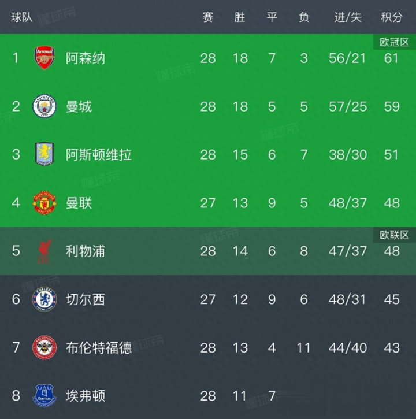Viewport: 416px width, 419px height.
Task: Click the Chelsea club crest icon
Action: pyautogui.click(x=44, y=299)
